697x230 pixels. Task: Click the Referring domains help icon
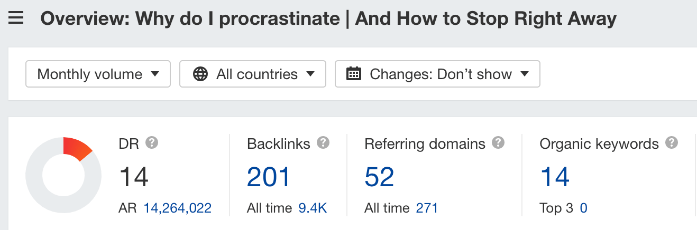pyautogui.click(x=498, y=143)
